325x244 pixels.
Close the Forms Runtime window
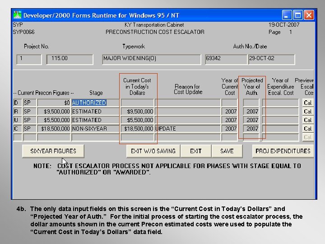(x=309, y=15)
